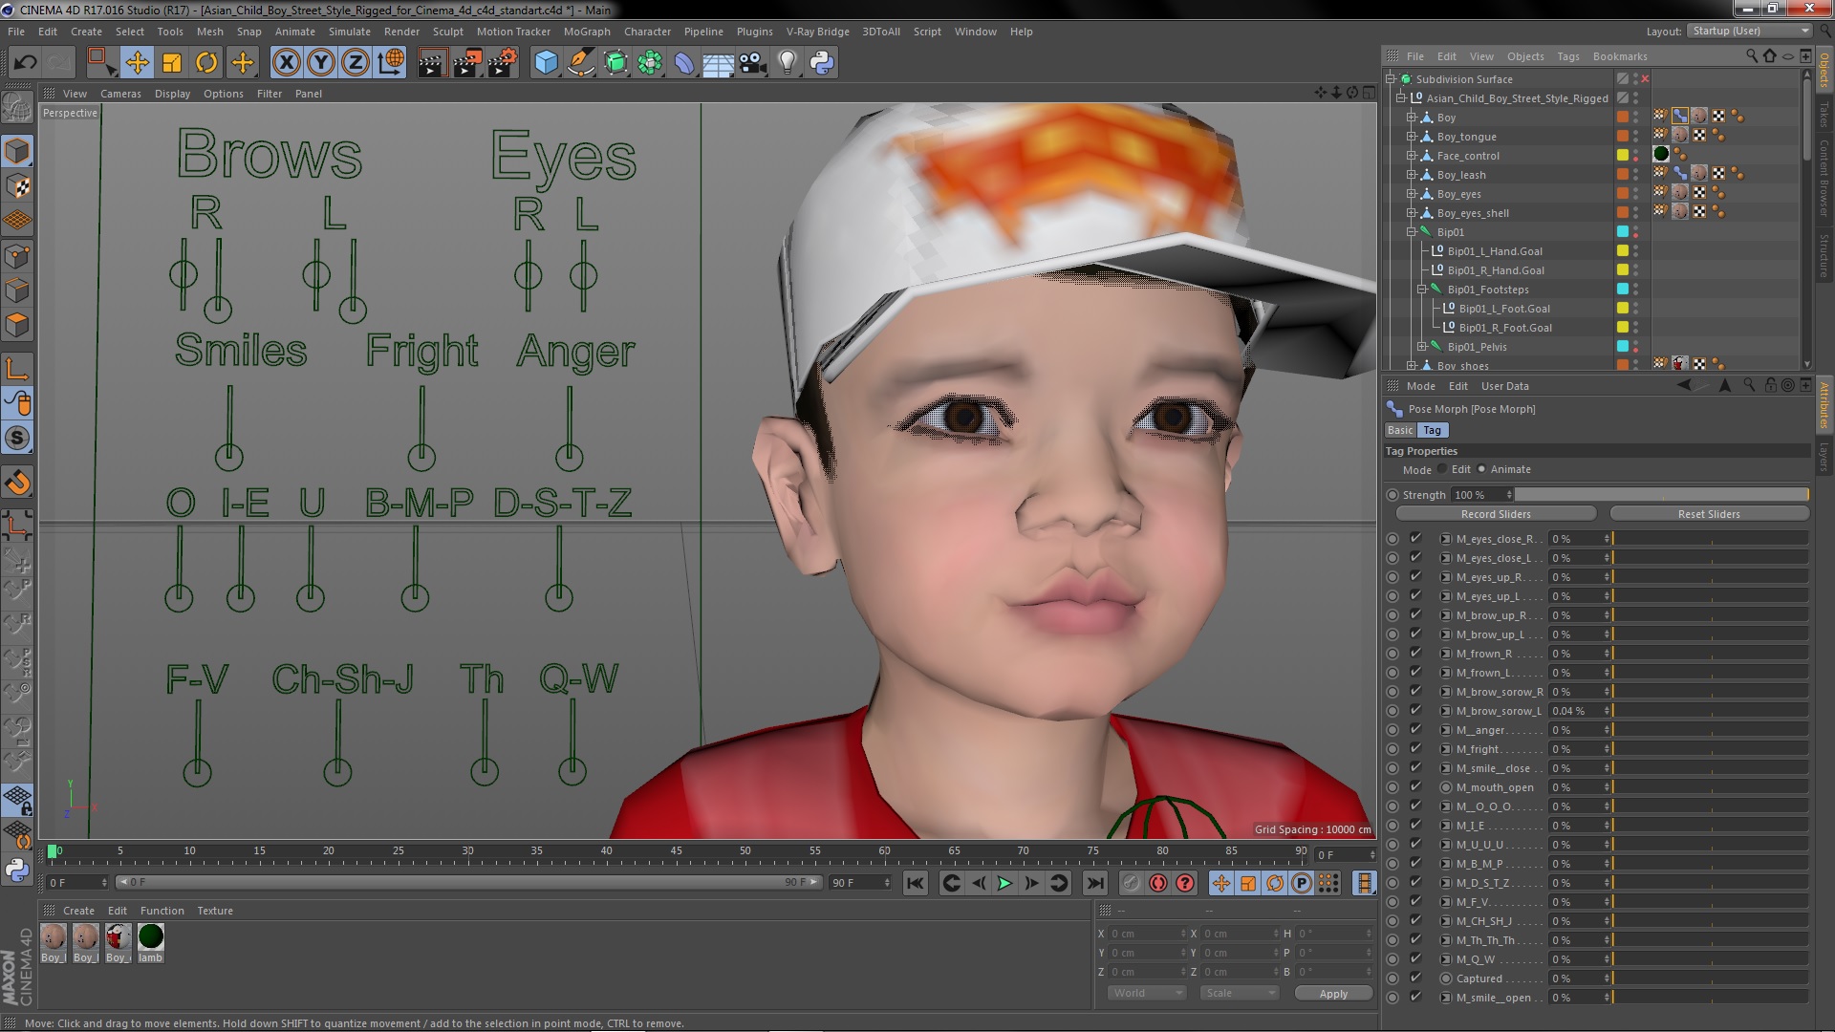Open the timeline layout film icon
The image size is (1835, 1032).
[1365, 883]
